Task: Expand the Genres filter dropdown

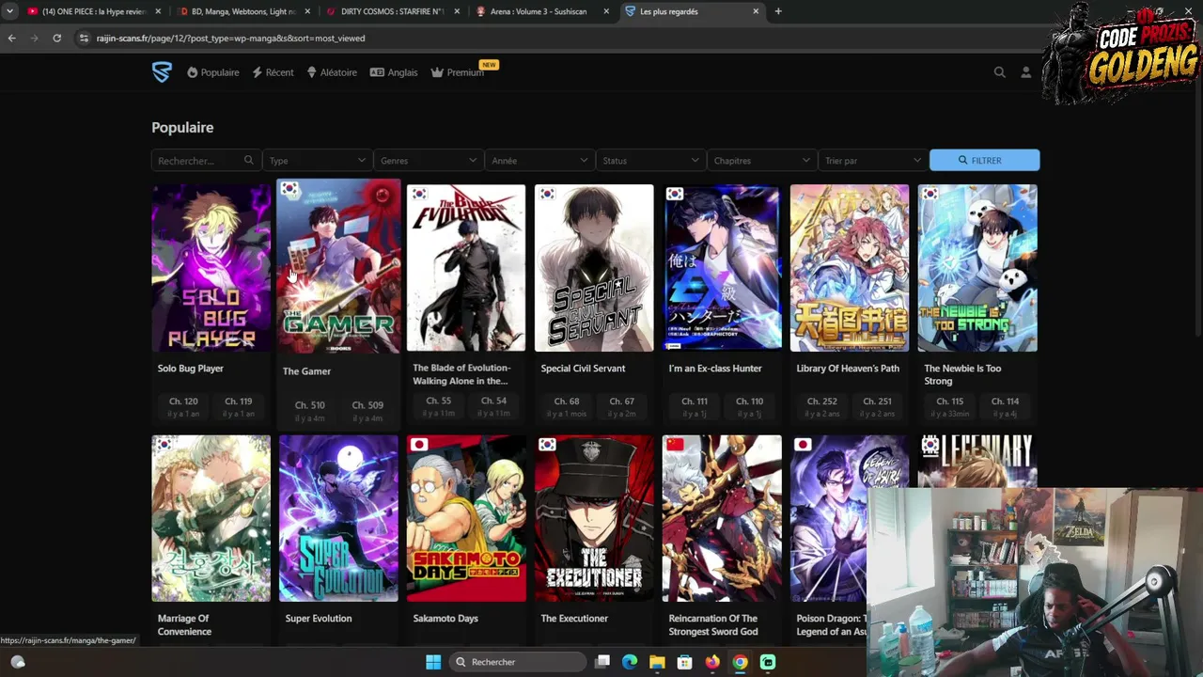Action: pos(429,161)
